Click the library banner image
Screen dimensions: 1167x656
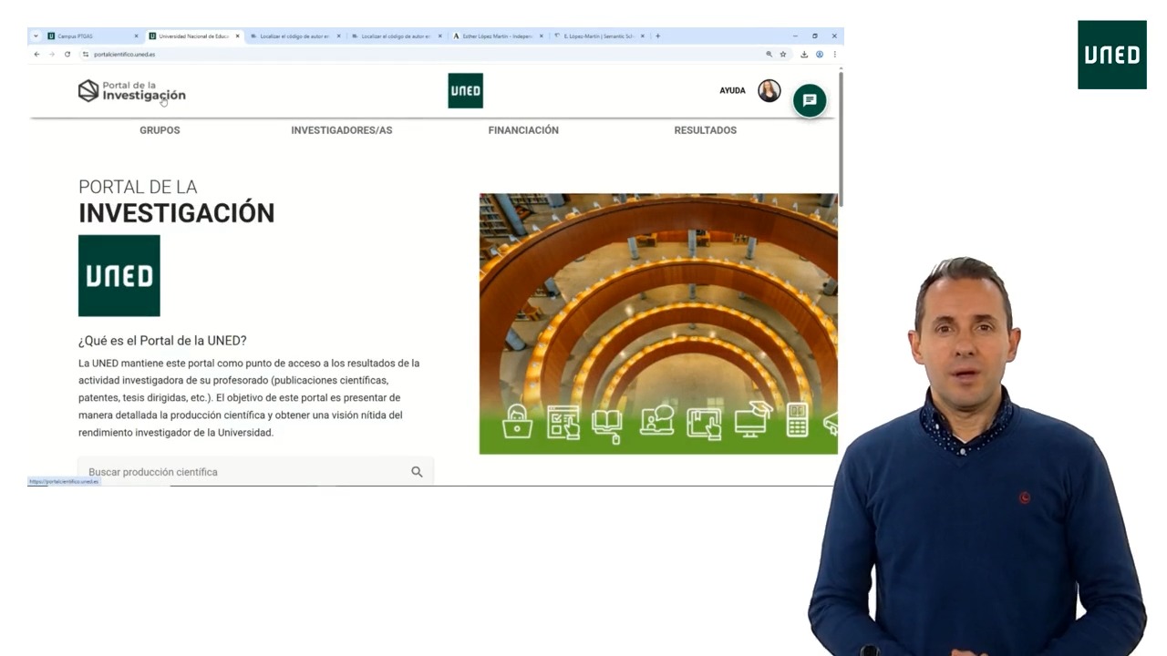[658, 323]
